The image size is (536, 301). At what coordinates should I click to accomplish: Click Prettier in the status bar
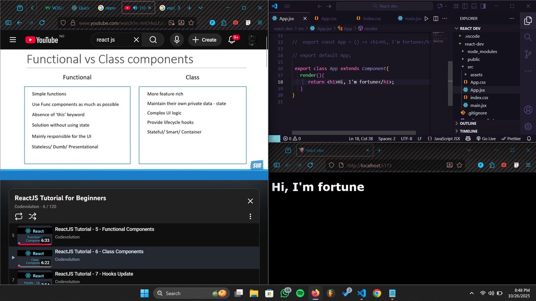click(x=511, y=139)
